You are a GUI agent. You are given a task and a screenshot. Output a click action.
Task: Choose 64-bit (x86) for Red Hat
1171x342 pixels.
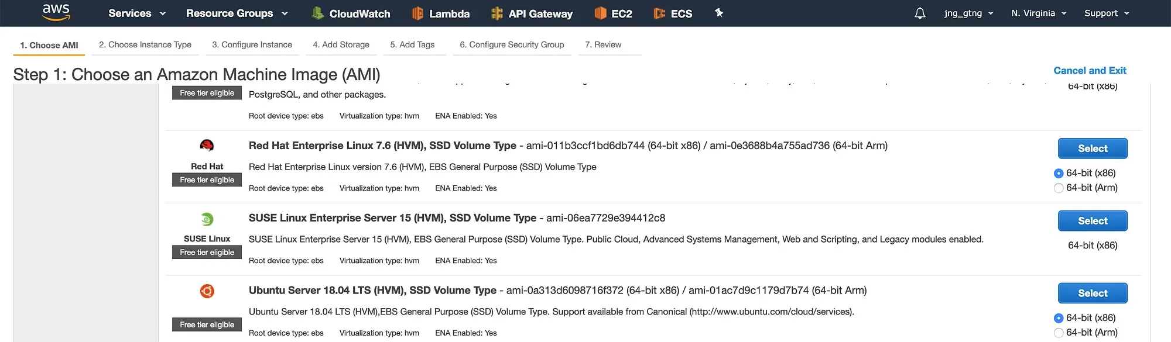click(x=1059, y=173)
